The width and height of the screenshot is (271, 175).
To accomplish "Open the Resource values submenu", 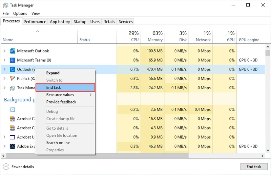I will (x=65, y=95).
